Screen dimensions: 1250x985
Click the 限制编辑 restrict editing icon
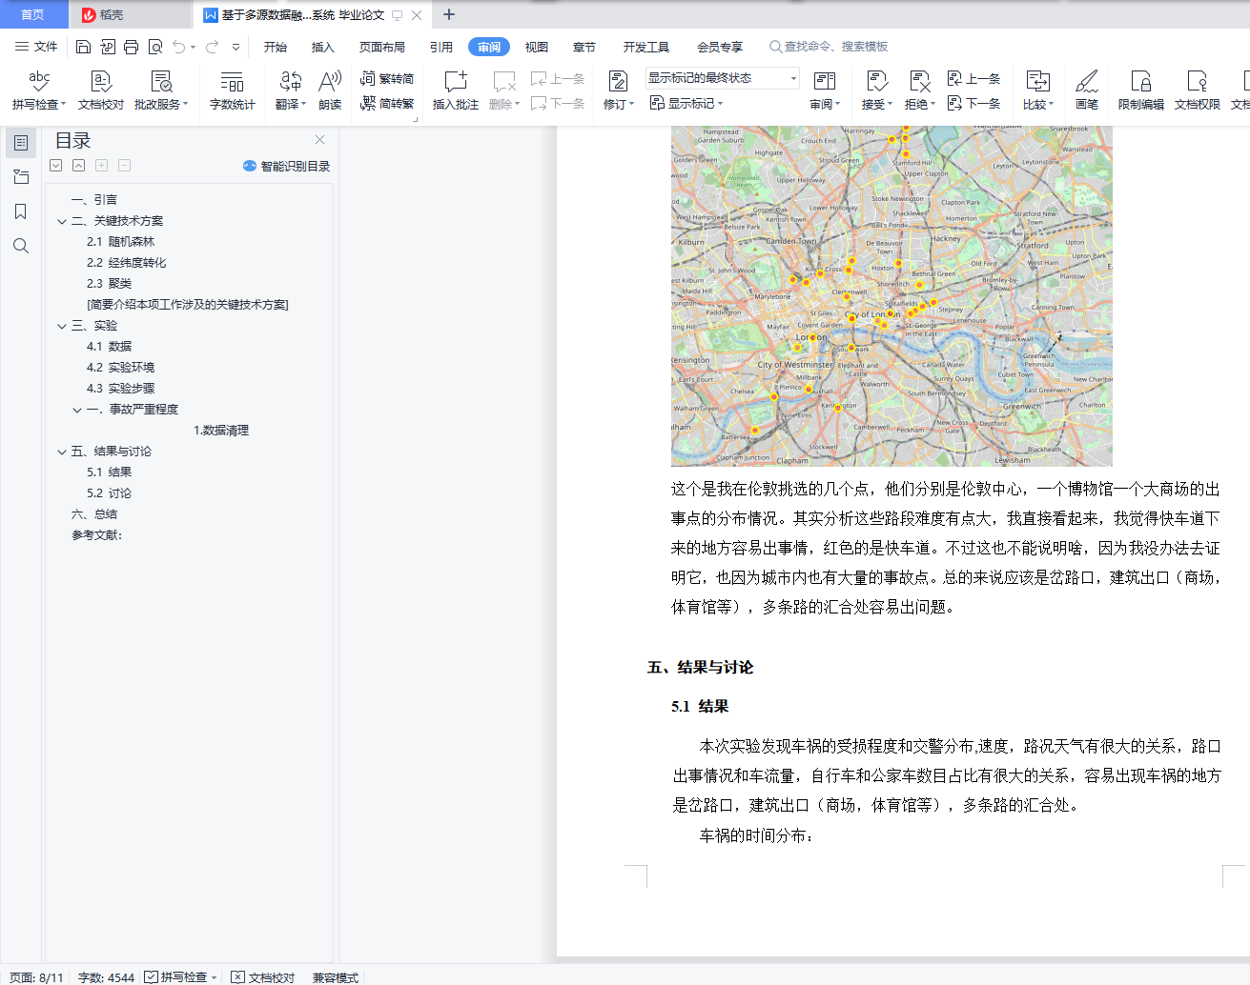click(x=1140, y=82)
